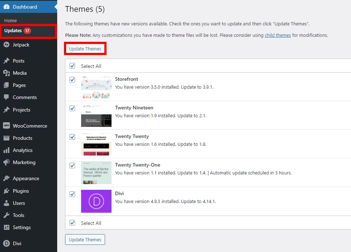Click the Projects pin icon
The height and width of the screenshot is (252, 351).
tap(6, 110)
